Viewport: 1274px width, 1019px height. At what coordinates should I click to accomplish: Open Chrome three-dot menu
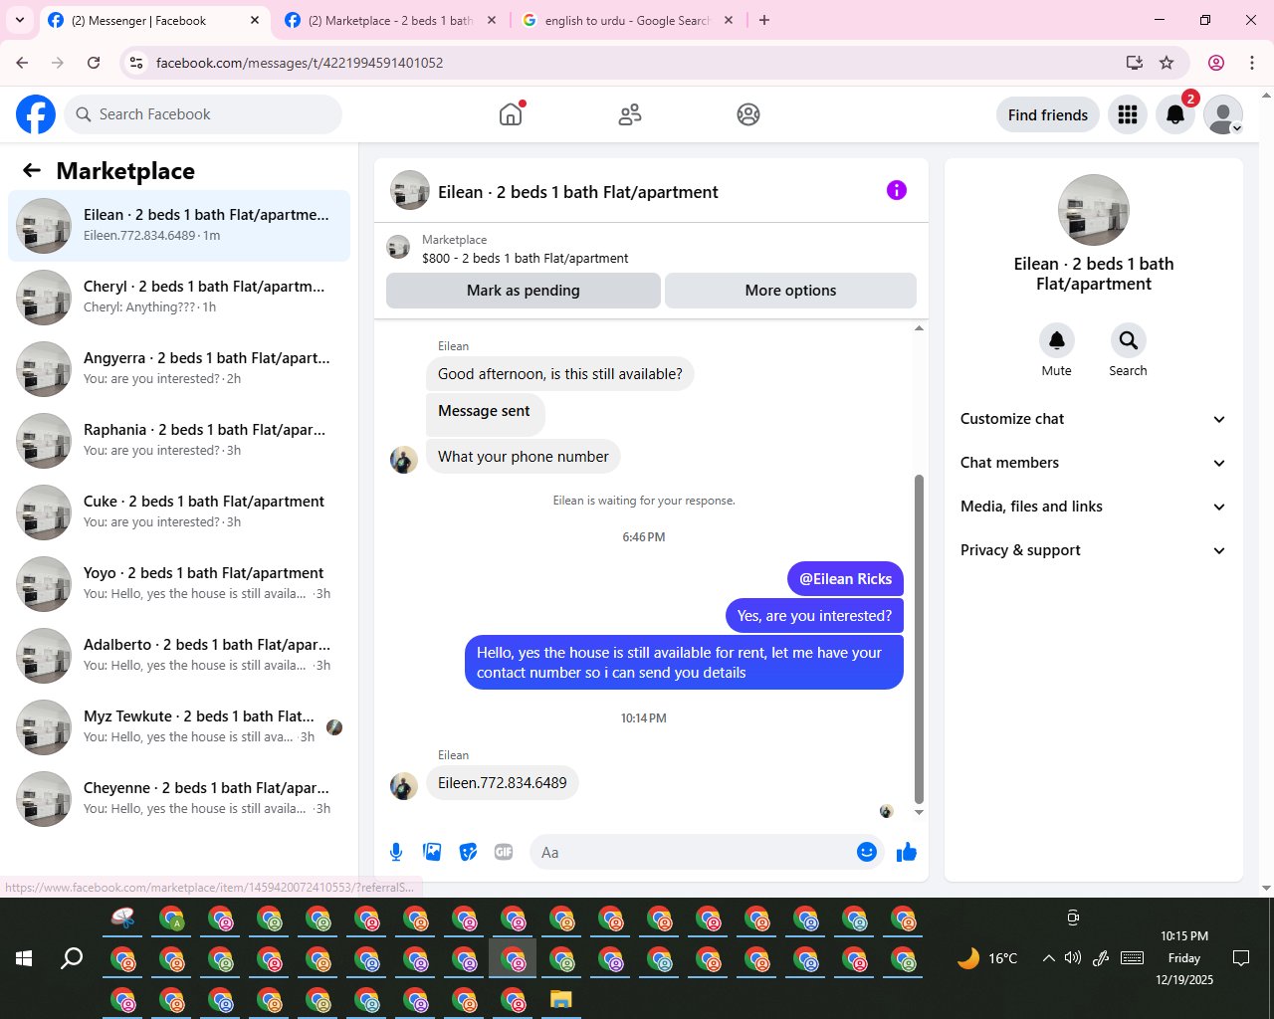click(1252, 63)
